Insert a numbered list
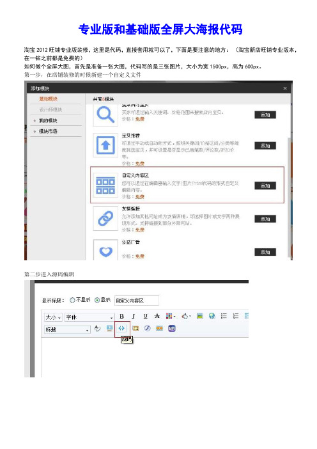The image size is (317, 449). coord(235,316)
